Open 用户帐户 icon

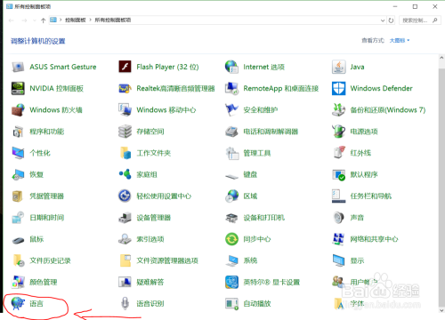tap(338, 282)
